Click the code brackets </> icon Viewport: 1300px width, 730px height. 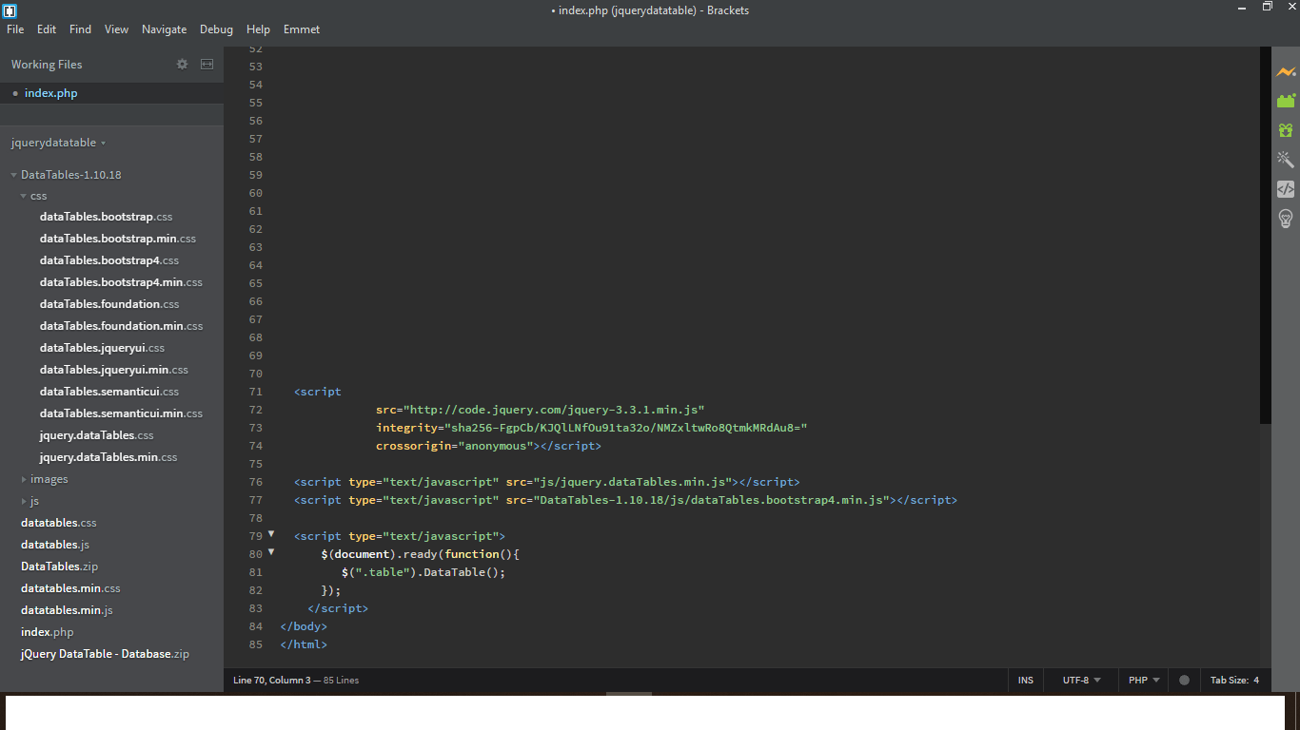1286,189
